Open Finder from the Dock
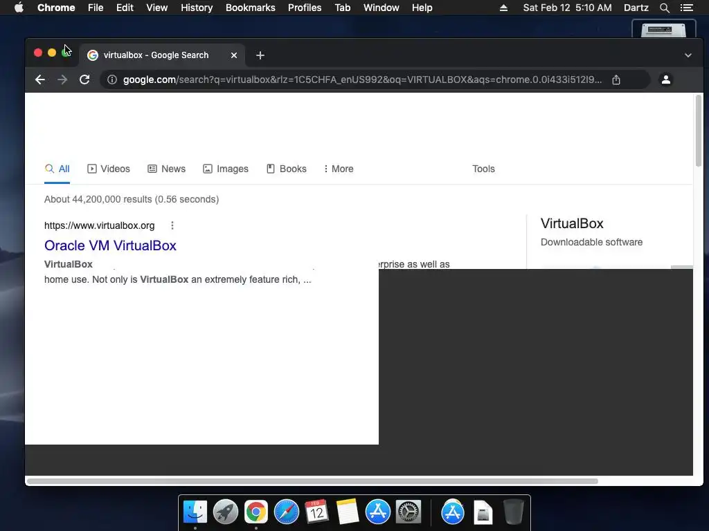 point(195,512)
